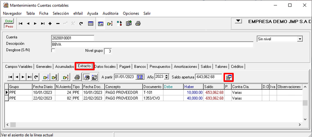Open the application icon in title bar

coord(6,5)
